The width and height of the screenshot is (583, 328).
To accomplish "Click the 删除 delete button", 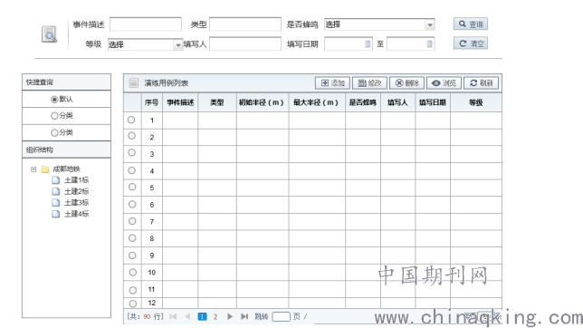I will [x=406, y=82].
